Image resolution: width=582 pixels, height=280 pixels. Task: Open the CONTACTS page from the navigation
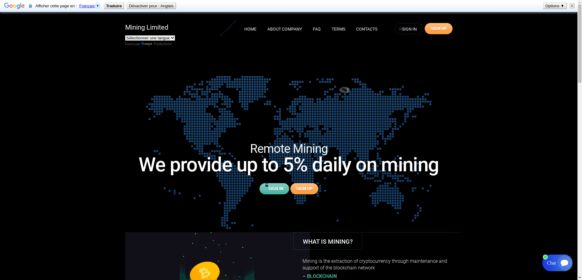point(366,29)
